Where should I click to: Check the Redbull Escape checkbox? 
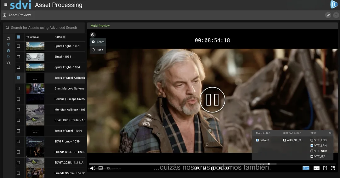[x=19, y=99]
